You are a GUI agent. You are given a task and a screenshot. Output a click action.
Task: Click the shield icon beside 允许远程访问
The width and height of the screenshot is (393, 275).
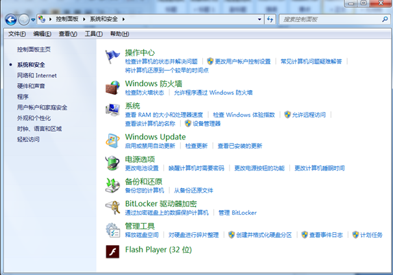[x=287, y=115]
